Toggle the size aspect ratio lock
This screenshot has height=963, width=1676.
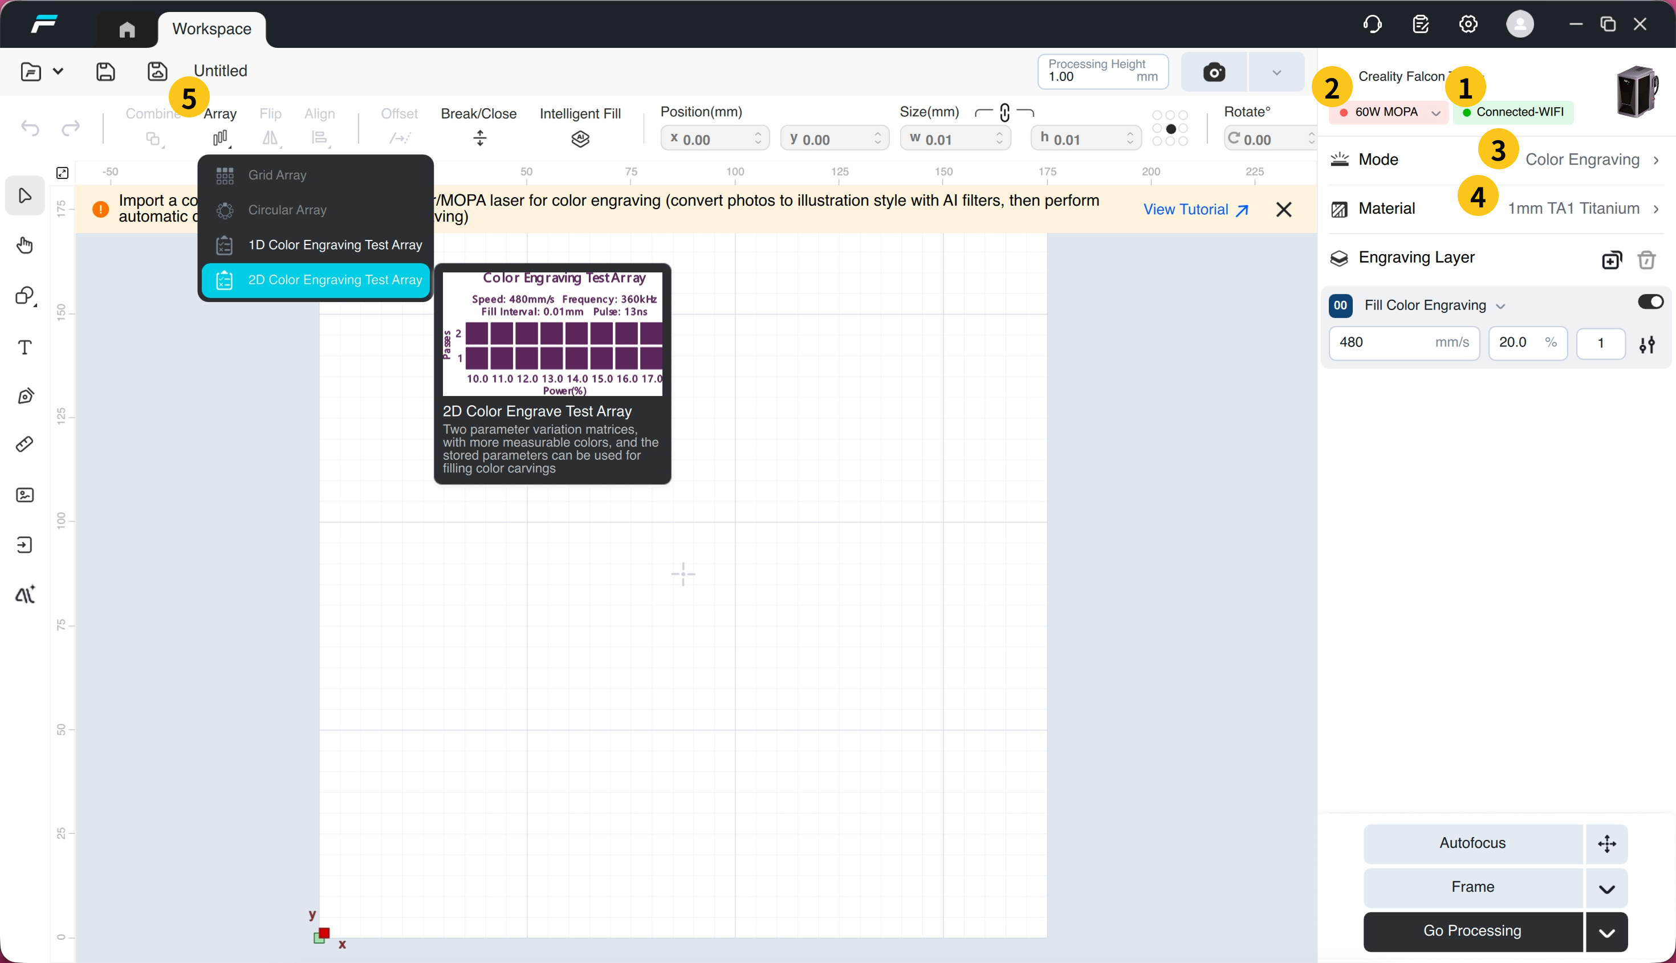pyautogui.click(x=1004, y=112)
